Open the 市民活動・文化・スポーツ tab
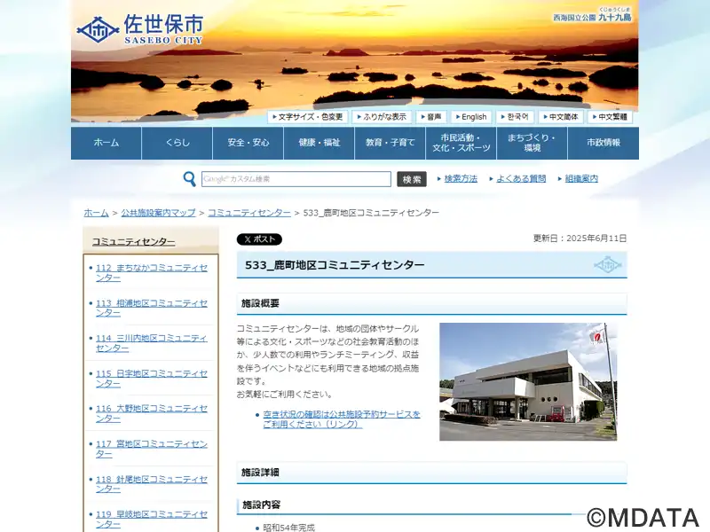Screen dimensions: 710x532 pos(461,143)
